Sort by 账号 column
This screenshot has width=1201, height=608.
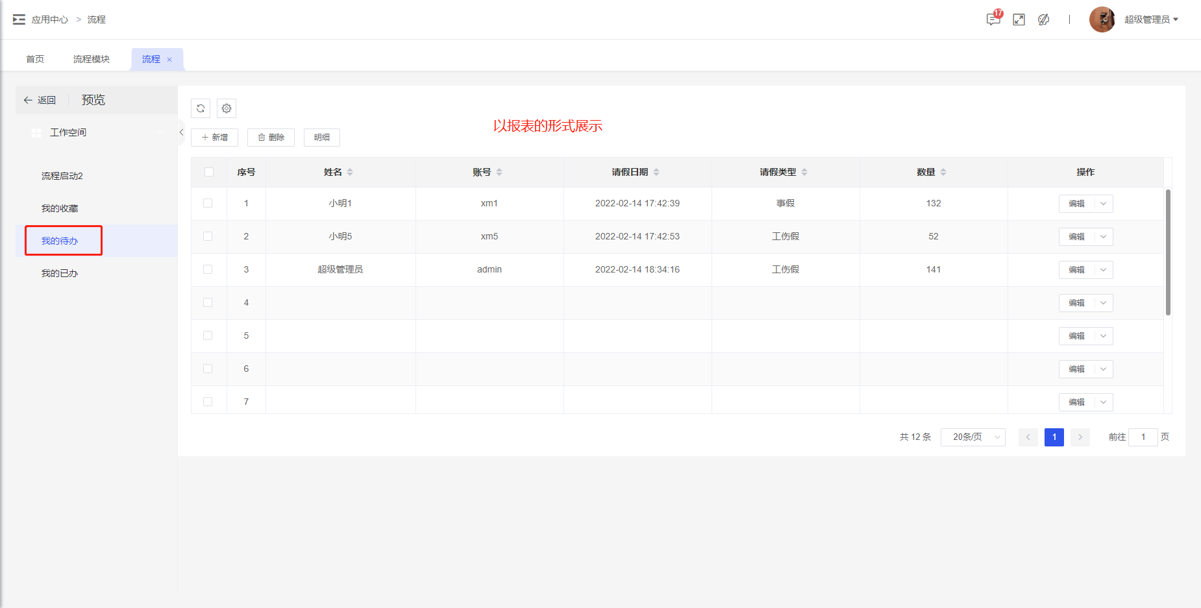499,172
